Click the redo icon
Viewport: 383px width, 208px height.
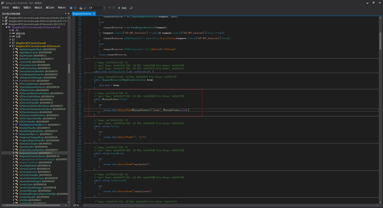pos(113,8)
